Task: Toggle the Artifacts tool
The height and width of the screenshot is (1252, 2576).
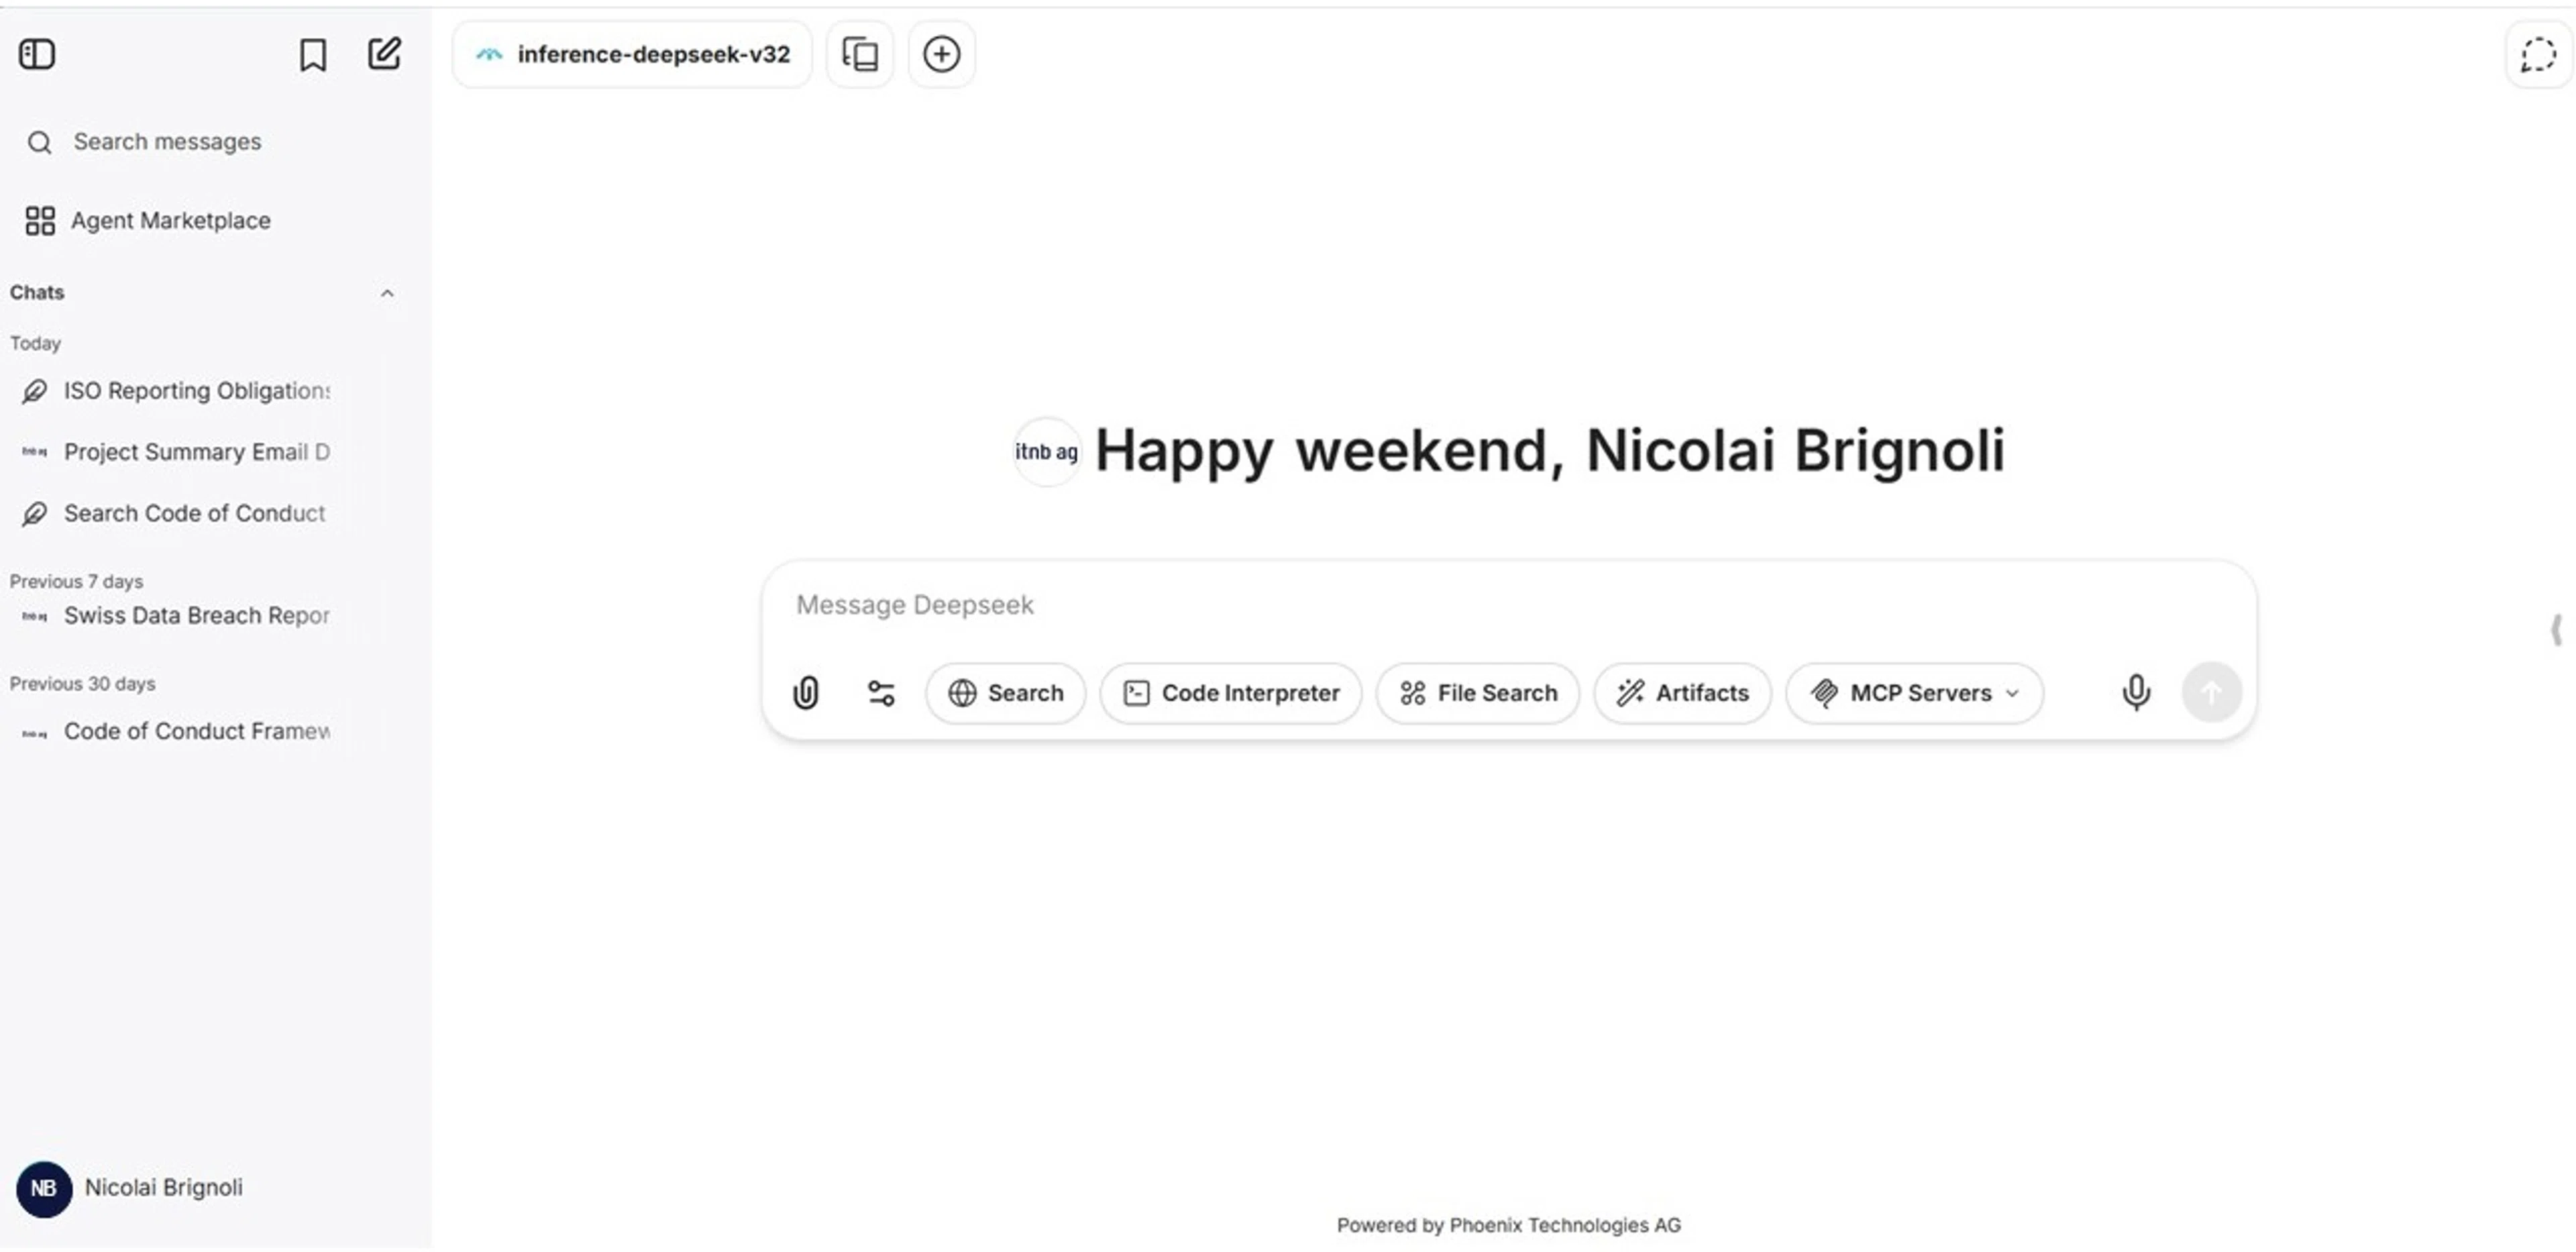Action: click(1682, 693)
